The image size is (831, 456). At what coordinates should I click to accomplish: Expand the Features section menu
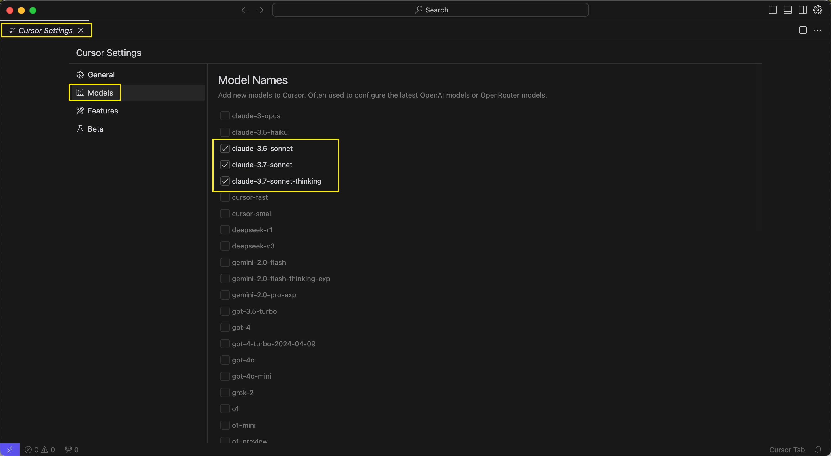[x=103, y=110]
